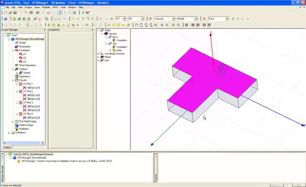Click the Draw cylinder tool icon

54,25
